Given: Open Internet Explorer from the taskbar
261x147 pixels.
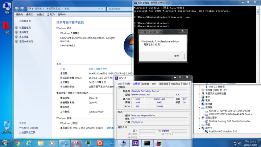Looking at the screenshot, I should point(29,143).
